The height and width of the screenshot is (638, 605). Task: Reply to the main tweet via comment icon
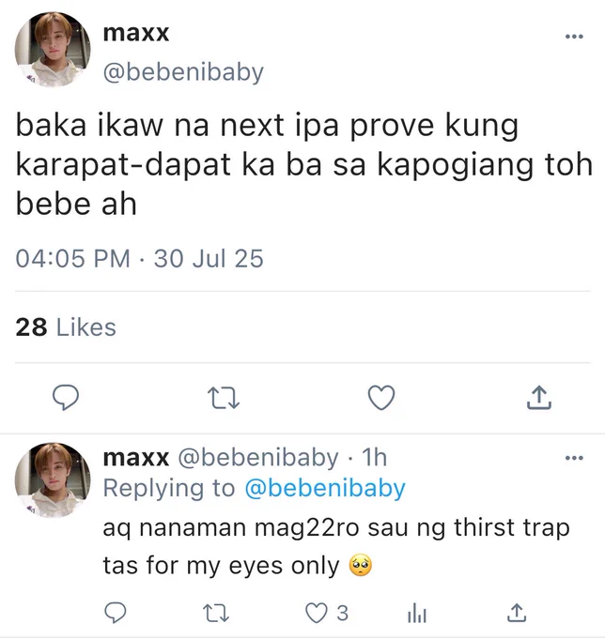point(66,397)
